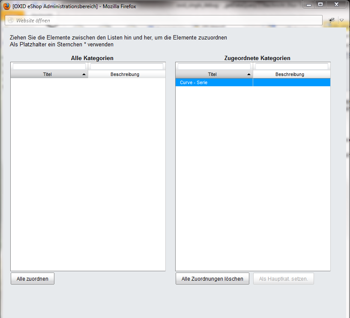Click Titel filter field under Zugeordnete Kategorien
Image resolution: width=350 pixels, height=318 pixels.
[214, 67]
